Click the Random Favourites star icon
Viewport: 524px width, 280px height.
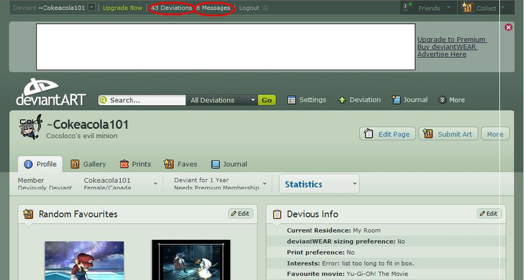tap(28, 214)
